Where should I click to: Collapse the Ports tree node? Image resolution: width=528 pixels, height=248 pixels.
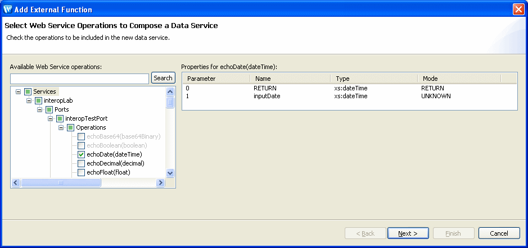coord(39,110)
